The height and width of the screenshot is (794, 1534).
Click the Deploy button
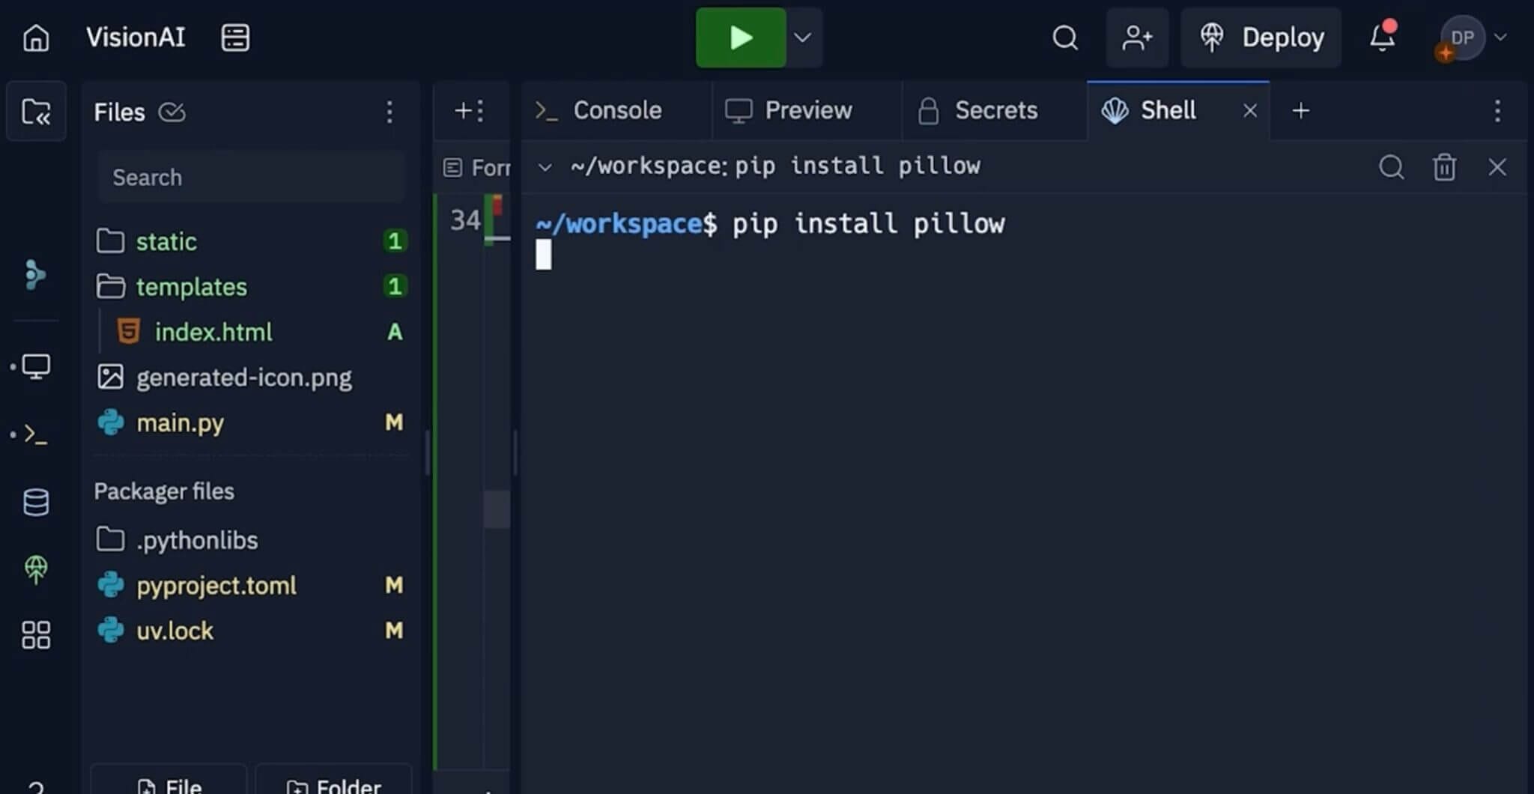(1261, 37)
